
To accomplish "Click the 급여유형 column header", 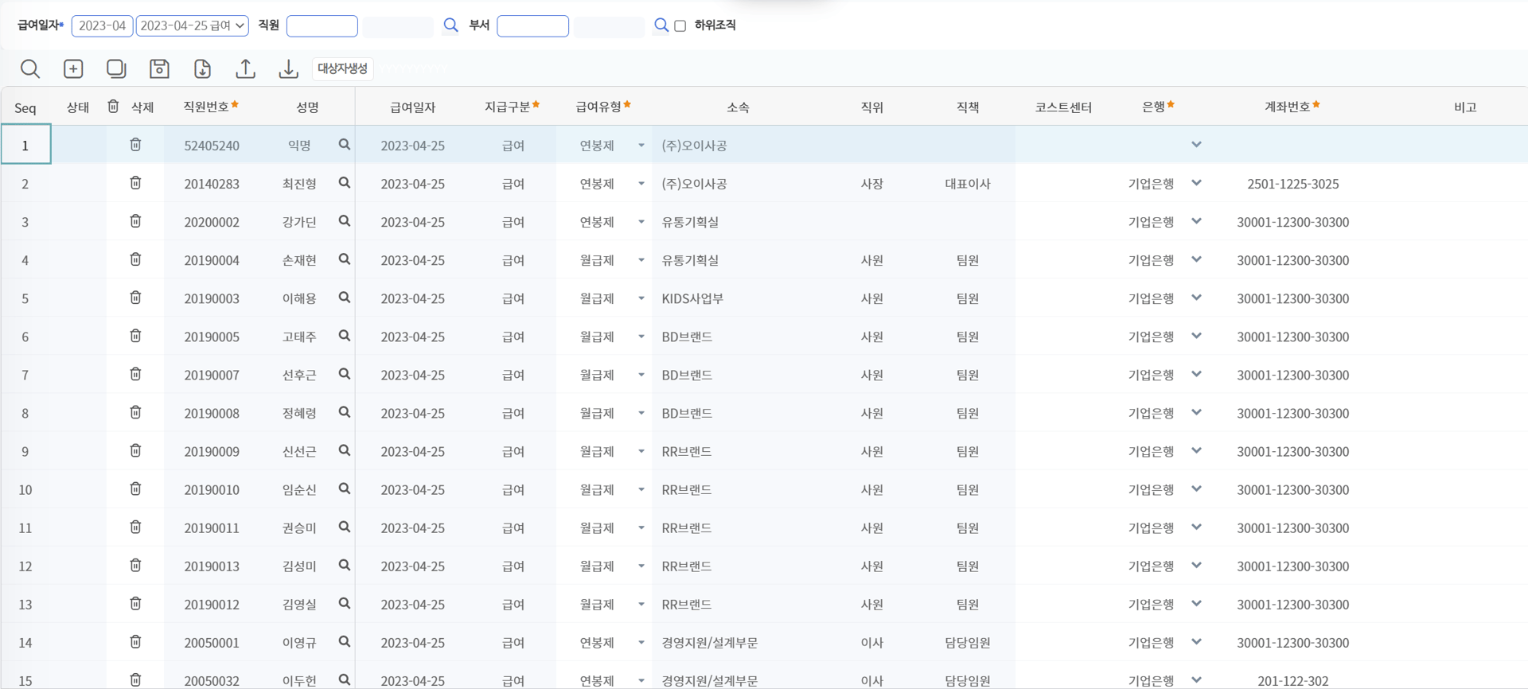I will pyautogui.click(x=602, y=107).
